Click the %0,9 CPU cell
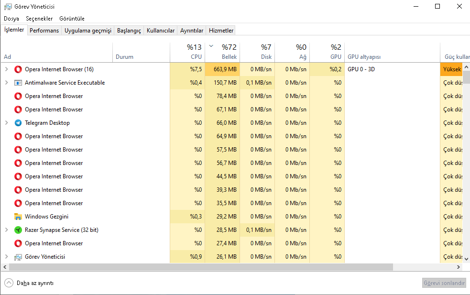The width and height of the screenshot is (470, 295). [187, 257]
